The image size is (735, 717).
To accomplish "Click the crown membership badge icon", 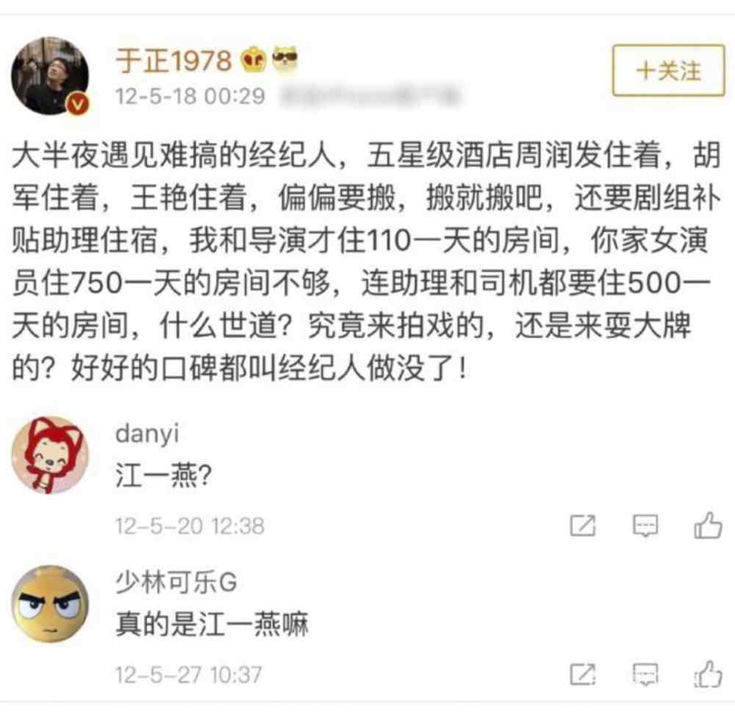I will (x=254, y=60).
